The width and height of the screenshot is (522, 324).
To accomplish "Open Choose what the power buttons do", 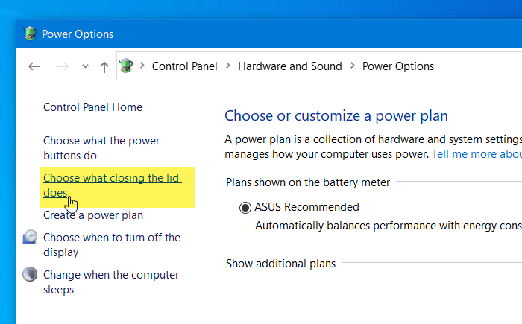I will pyautogui.click(x=101, y=148).
